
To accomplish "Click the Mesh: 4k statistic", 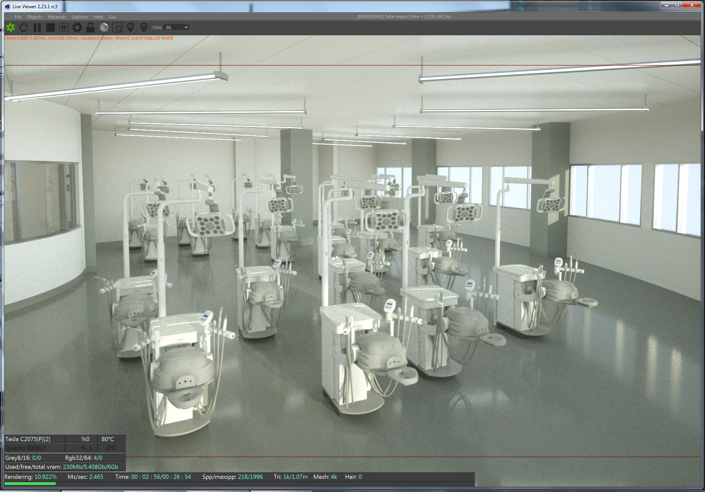I will pyautogui.click(x=325, y=477).
